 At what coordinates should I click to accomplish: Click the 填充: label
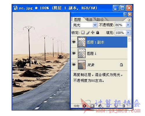click(x=110, y=32)
